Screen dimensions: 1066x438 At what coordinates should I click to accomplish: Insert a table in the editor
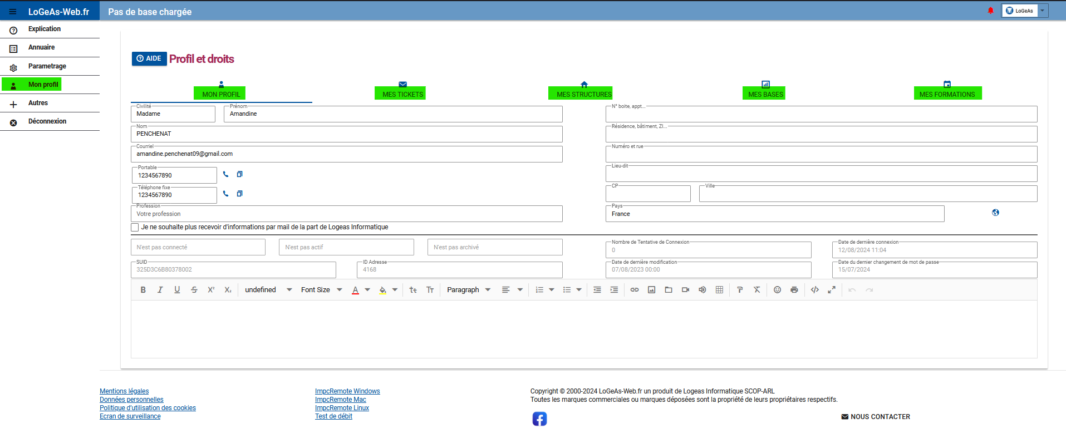[719, 290]
